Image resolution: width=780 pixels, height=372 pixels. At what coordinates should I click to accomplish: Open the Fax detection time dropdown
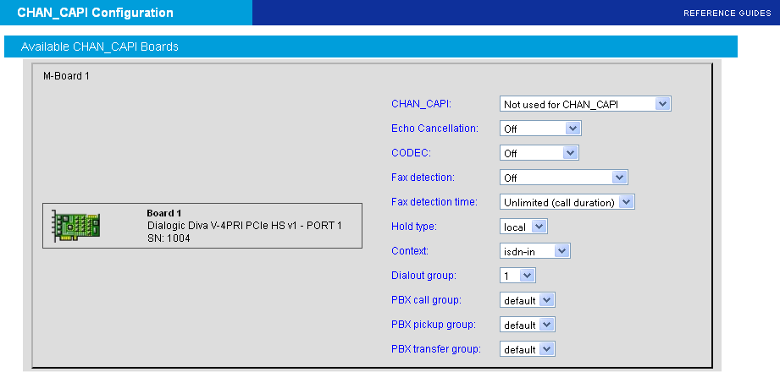(567, 202)
